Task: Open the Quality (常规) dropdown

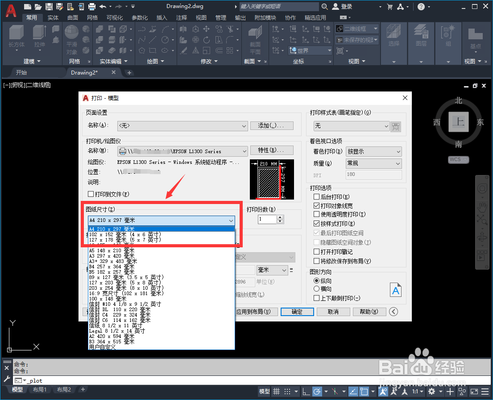Action: point(373,163)
